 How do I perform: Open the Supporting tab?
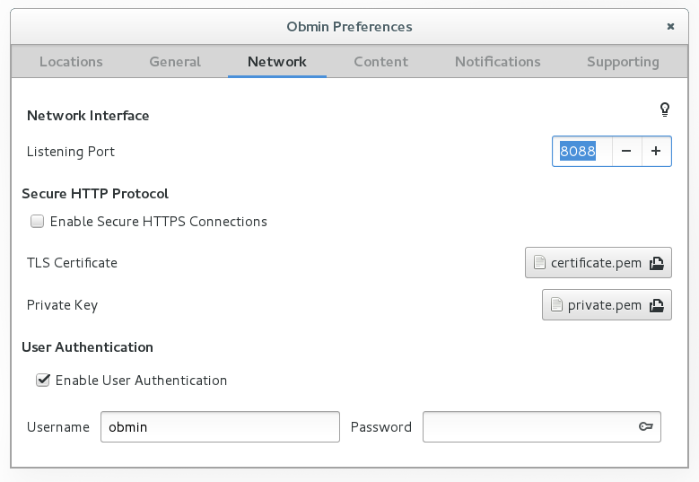click(x=623, y=62)
